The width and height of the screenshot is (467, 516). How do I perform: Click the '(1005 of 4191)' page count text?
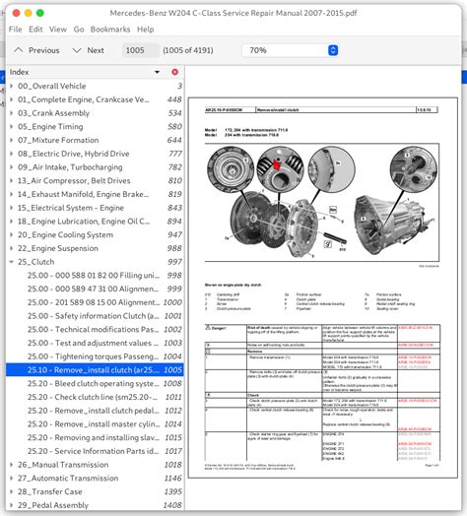pos(188,50)
